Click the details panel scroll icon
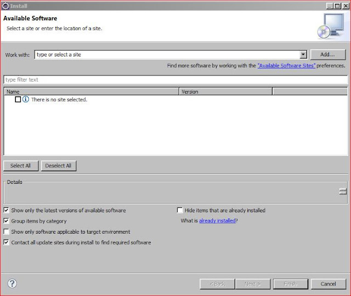 (x=343, y=191)
